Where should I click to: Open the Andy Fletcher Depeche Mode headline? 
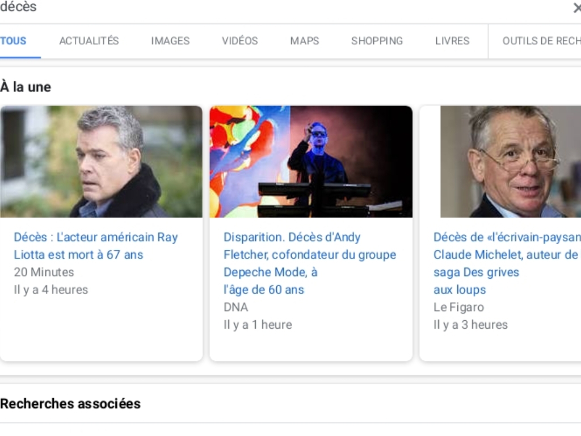(310, 263)
